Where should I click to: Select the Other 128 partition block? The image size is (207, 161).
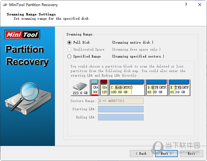[x=104, y=87]
